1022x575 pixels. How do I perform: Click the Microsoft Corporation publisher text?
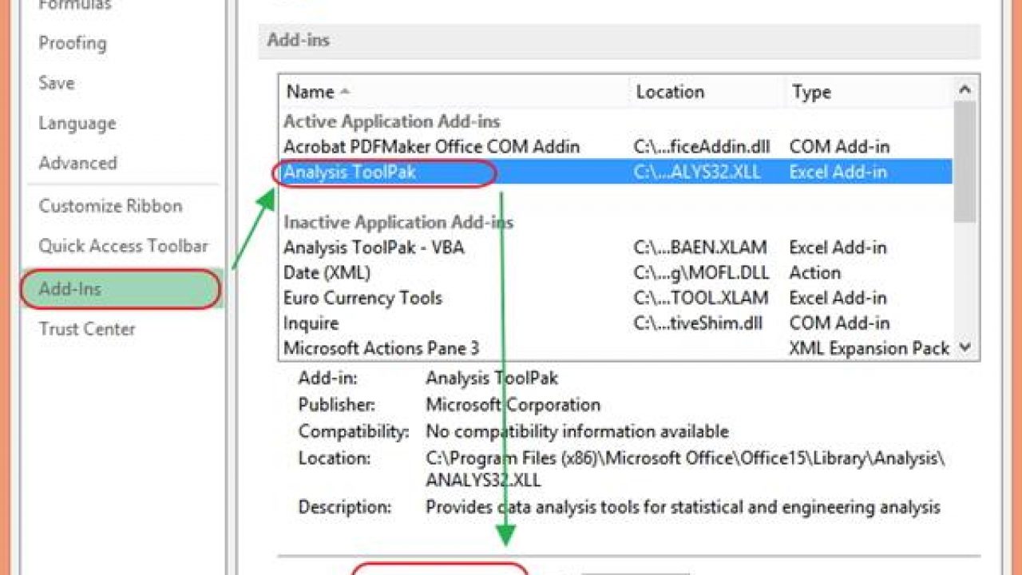click(513, 405)
